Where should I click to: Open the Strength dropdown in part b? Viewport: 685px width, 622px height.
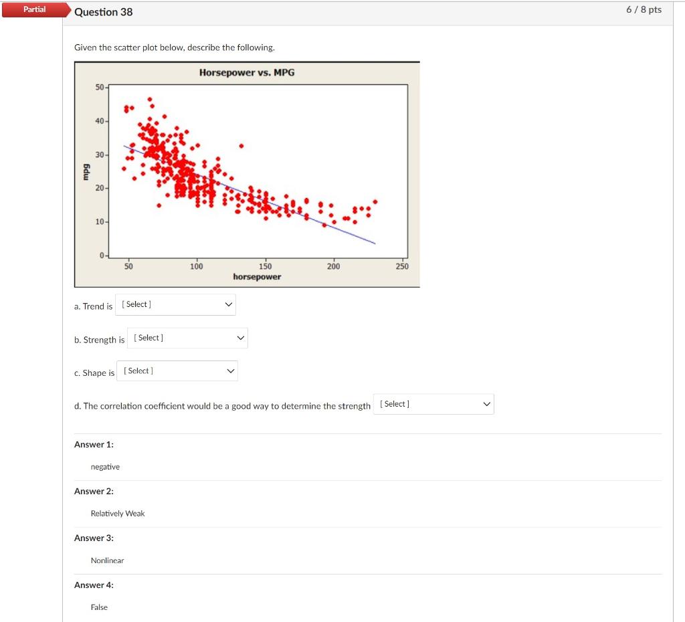click(187, 338)
